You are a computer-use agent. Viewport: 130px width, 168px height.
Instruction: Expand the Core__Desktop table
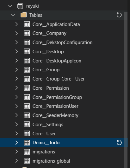[16, 52]
